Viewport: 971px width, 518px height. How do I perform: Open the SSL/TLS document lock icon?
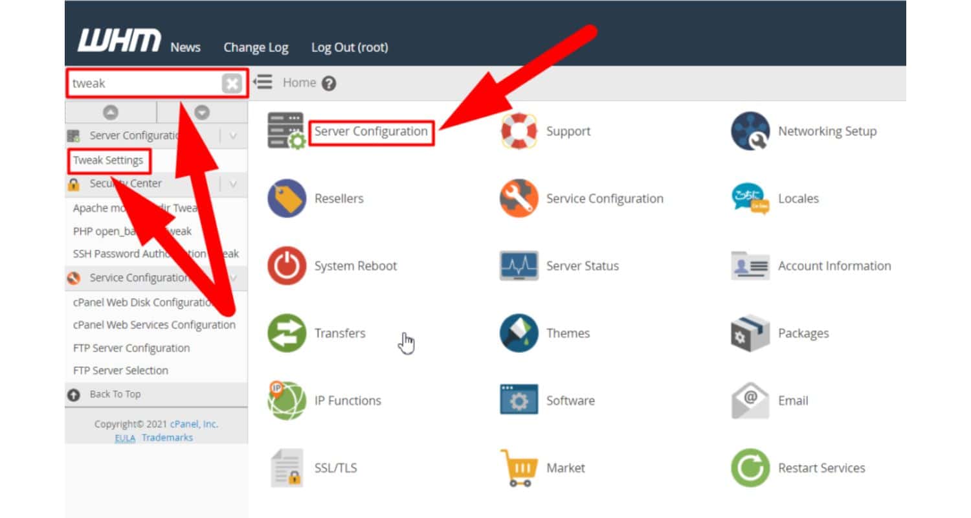[x=287, y=468]
